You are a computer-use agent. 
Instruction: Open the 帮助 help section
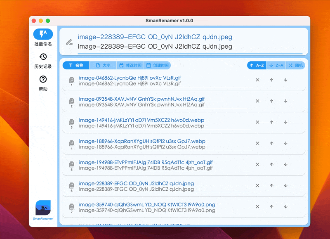click(x=43, y=83)
